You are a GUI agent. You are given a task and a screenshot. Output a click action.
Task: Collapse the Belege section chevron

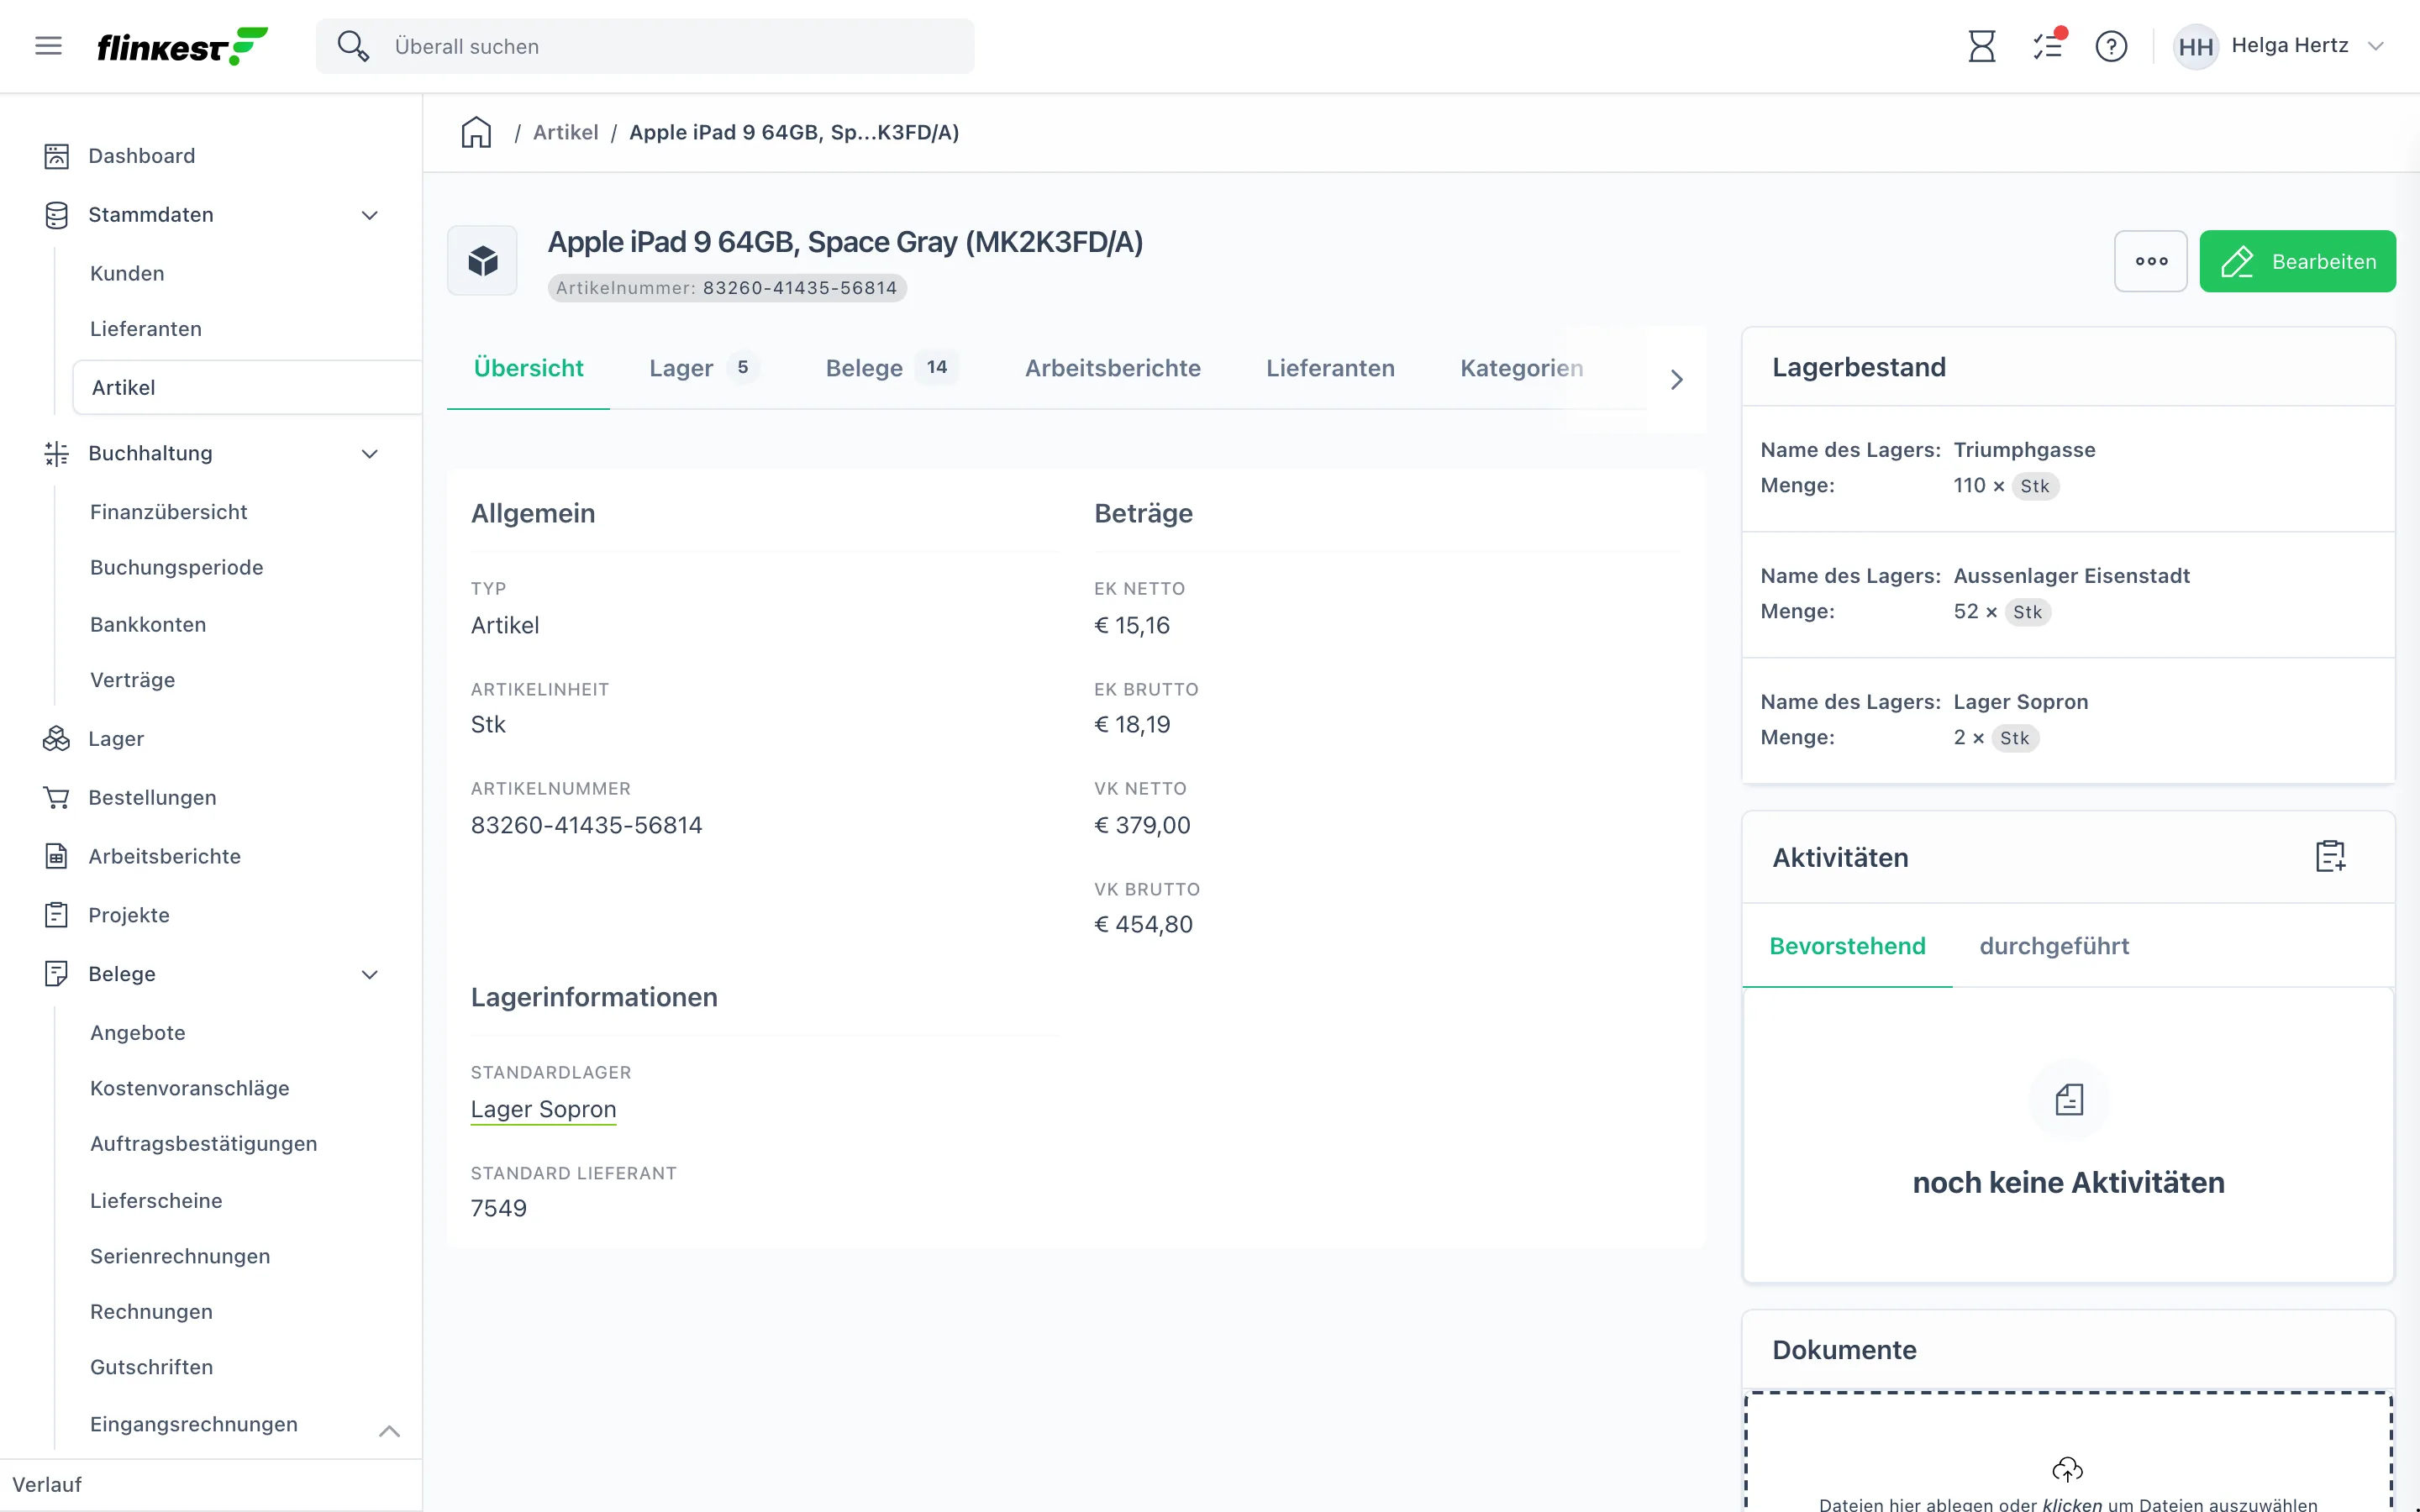[370, 974]
